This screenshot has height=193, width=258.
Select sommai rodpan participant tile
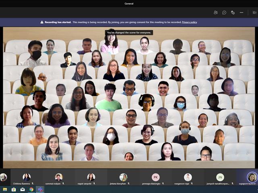tap(59, 177)
